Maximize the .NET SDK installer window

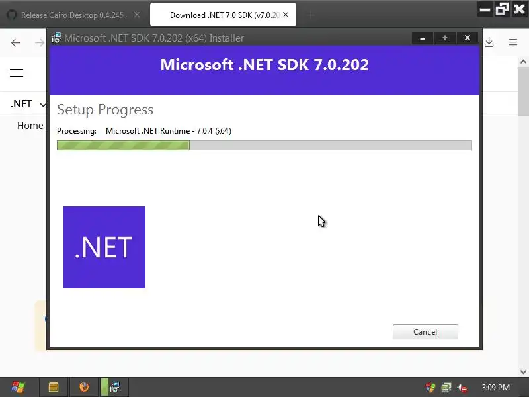[444, 38]
